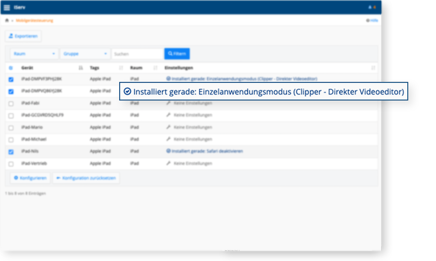Select device name iPad-DMPVF3PHJ28K
The image size is (436, 261).
click(41, 79)
